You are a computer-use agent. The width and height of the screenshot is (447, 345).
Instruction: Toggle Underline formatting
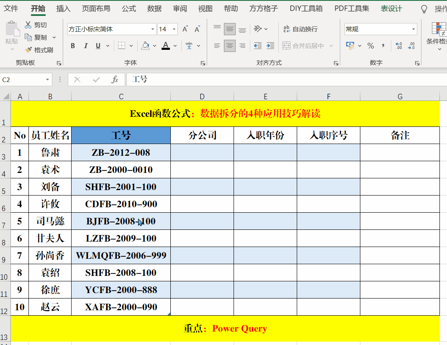coord(98,46)
